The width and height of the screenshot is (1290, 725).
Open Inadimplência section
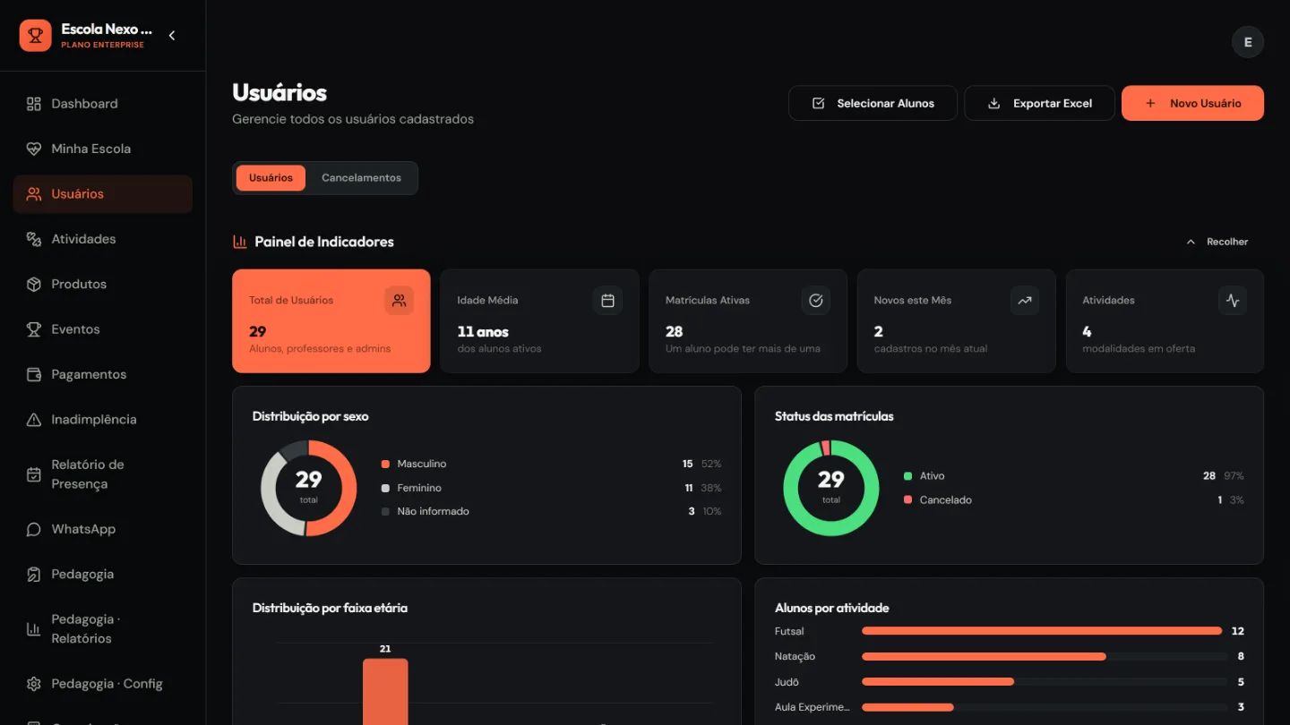pyautogui.click(x=103, y=420)
